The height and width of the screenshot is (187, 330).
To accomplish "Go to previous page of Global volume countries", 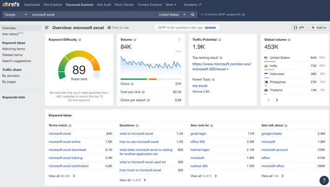I will click(x=268, y=100).
